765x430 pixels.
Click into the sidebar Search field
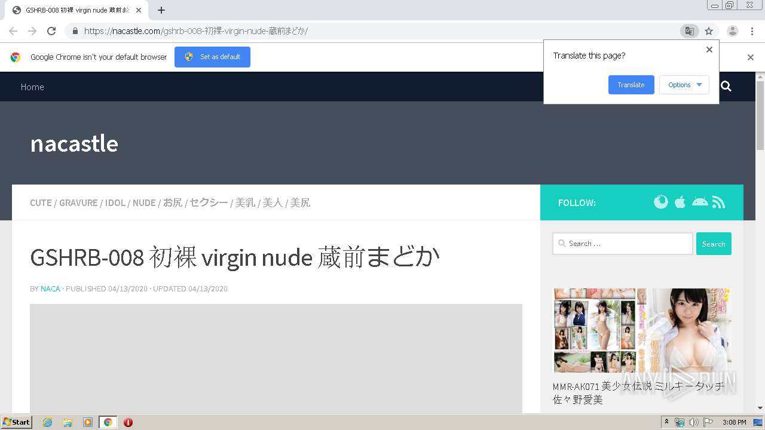(x=623, y=244)
